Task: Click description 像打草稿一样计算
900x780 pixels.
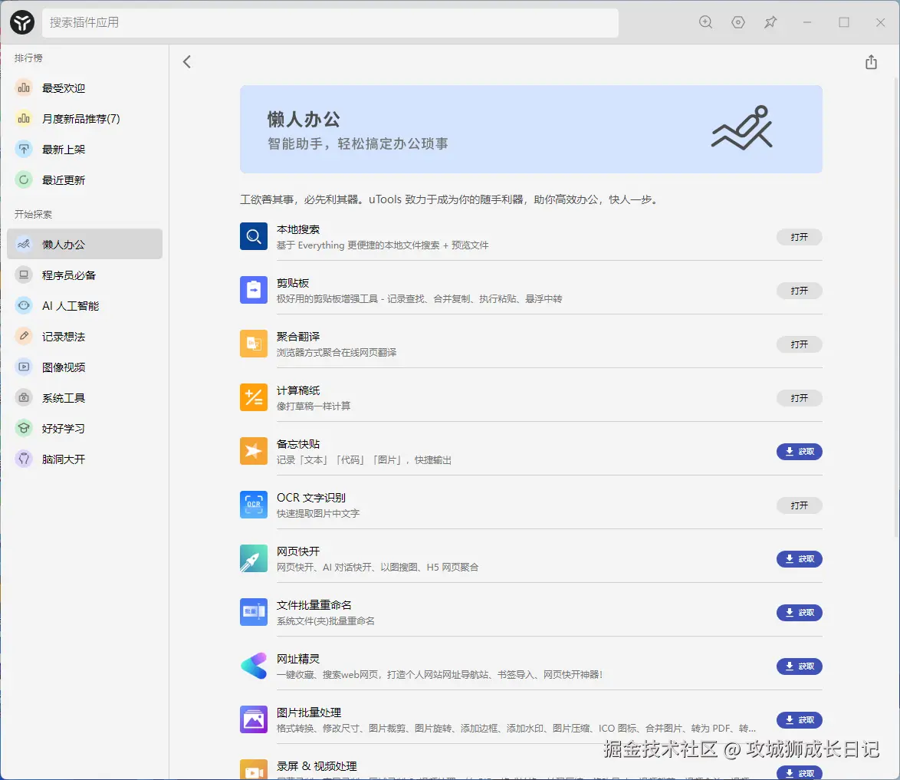Action: pos(314,406)
